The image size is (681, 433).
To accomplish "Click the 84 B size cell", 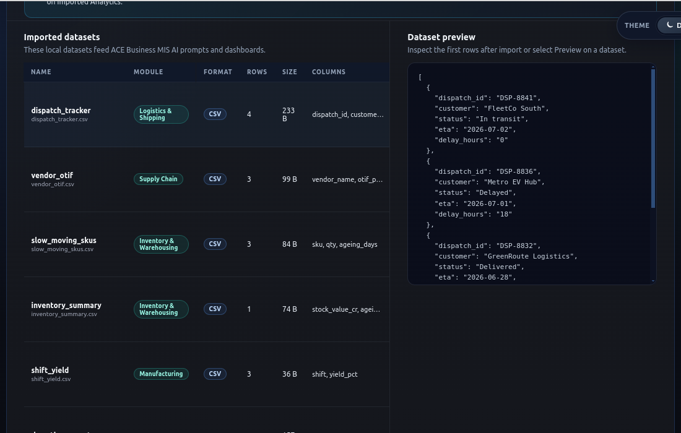I will pos(290,244).
